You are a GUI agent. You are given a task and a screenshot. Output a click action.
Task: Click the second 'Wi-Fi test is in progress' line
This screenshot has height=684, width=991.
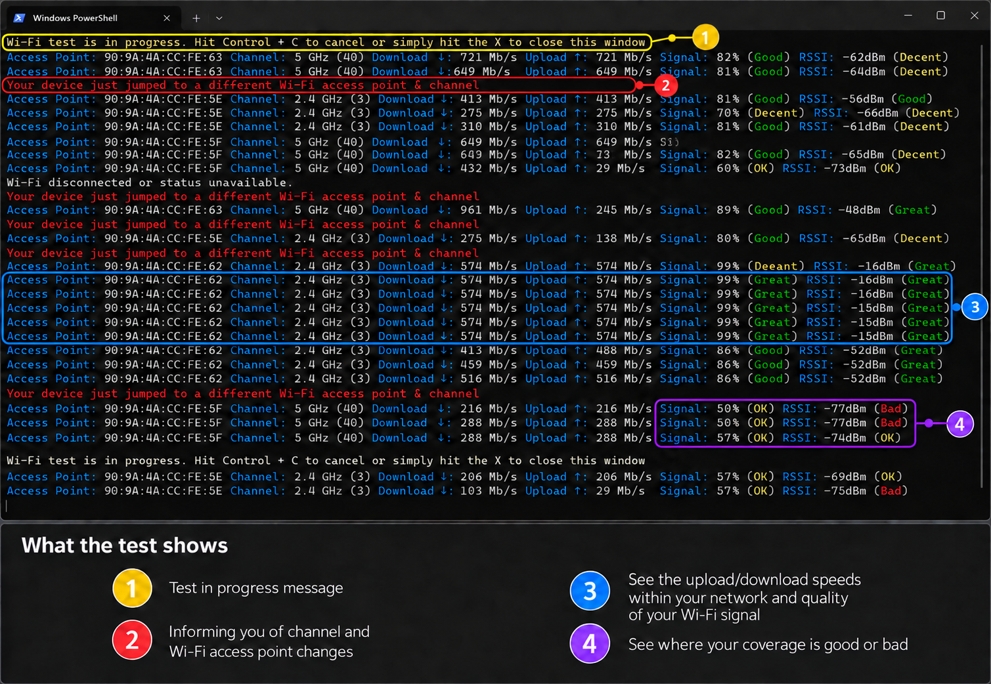coord(326,461)
